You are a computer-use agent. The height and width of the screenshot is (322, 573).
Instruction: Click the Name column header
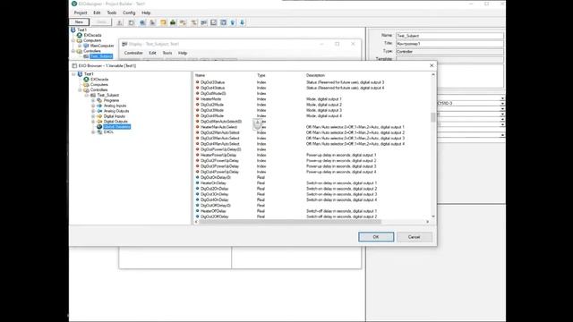pos(201,75)
